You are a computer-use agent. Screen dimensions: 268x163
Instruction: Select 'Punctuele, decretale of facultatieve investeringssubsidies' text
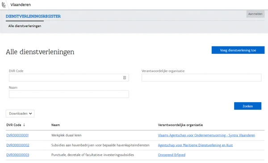click(92, 155)
